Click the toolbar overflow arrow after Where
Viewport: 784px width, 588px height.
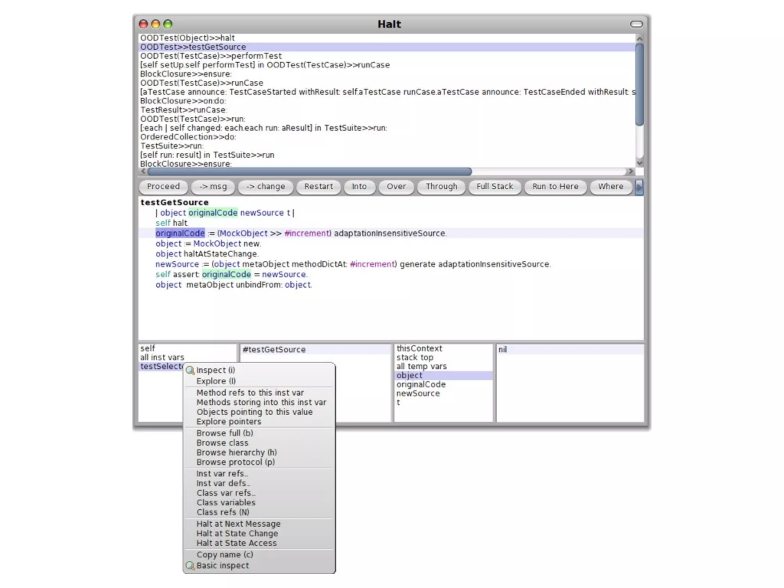tap(639, 187)
